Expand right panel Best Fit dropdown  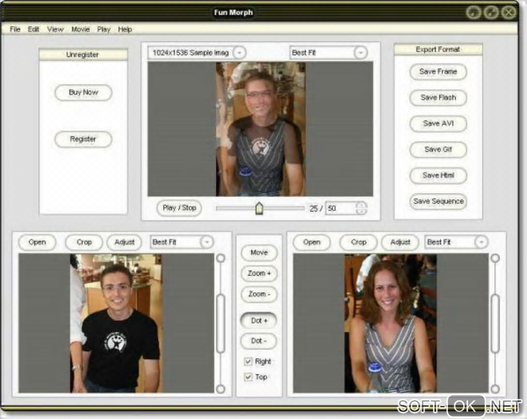[482, 242]
